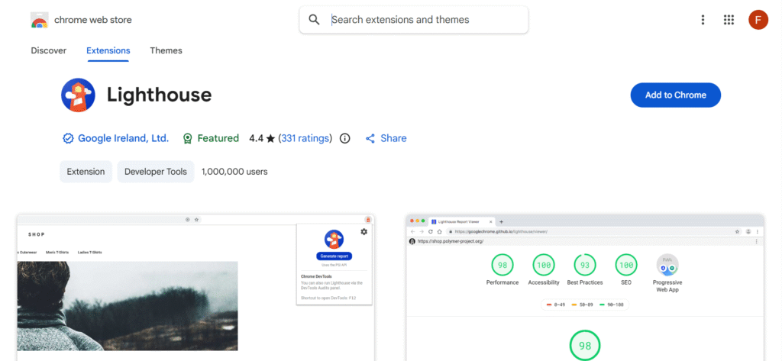Select the Developer Tools category chip
The image size is (782, 361).
(x=156, y=172)
